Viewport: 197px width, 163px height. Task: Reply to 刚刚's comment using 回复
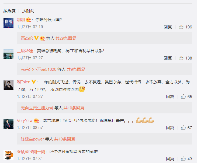[168, 27]
